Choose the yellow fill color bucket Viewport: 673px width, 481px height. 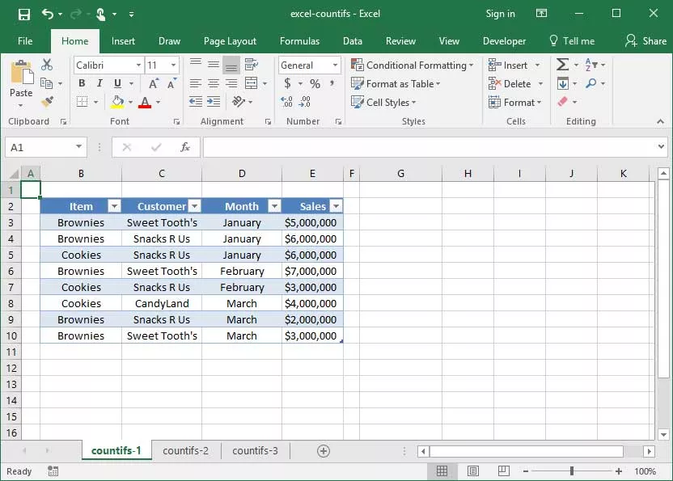click(117, 102)
